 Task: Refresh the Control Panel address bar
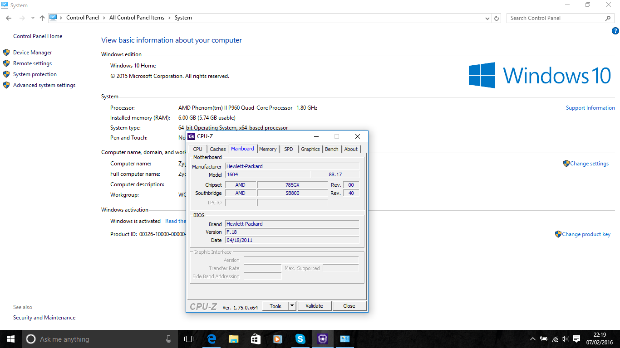tap(497, 18)
